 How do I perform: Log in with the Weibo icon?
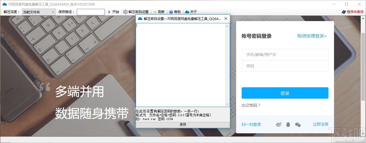pos(279,125)
